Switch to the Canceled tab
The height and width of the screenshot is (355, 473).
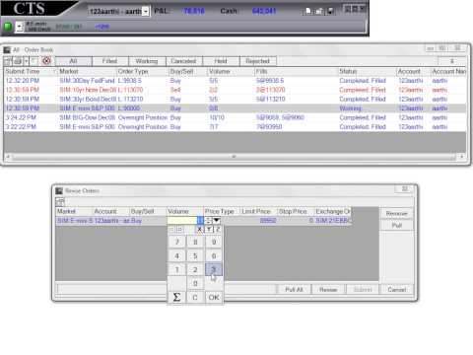(183, 61)
